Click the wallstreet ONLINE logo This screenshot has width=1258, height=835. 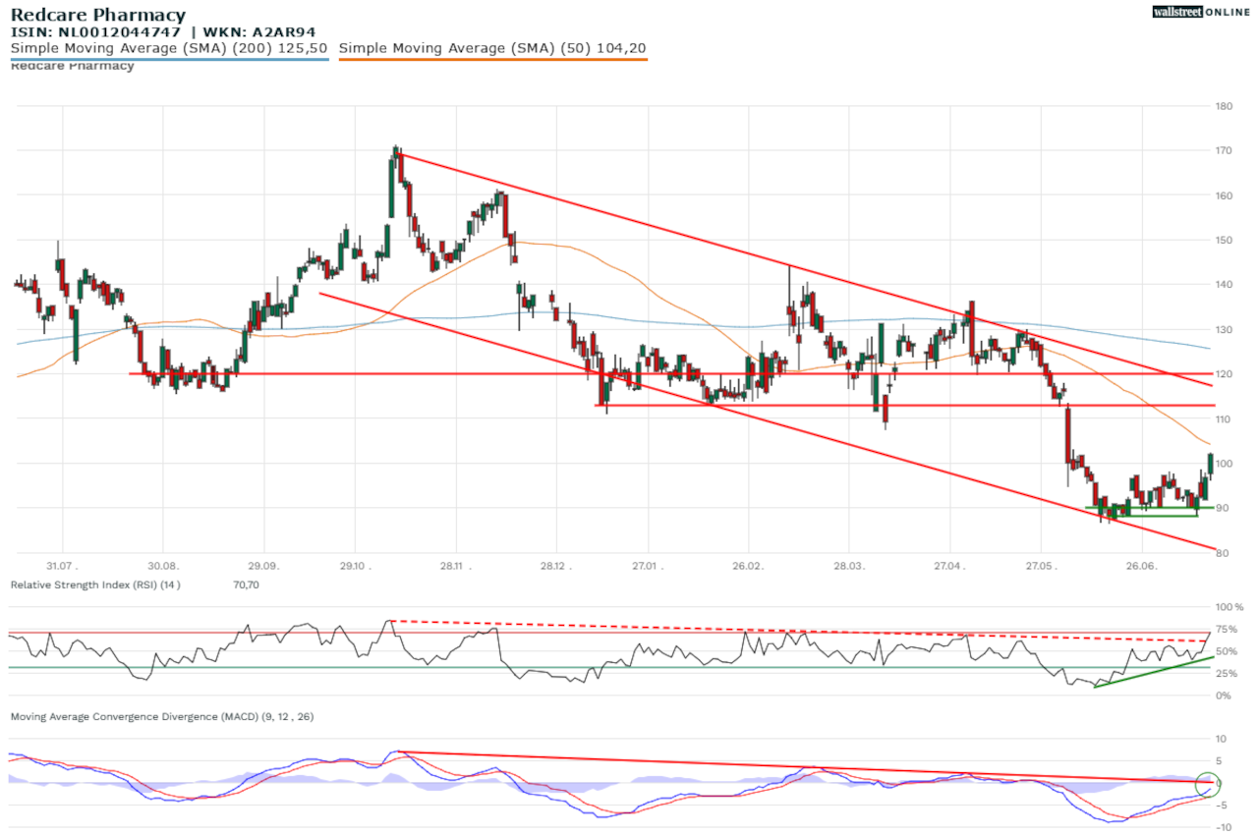(x=1201, y=11)
